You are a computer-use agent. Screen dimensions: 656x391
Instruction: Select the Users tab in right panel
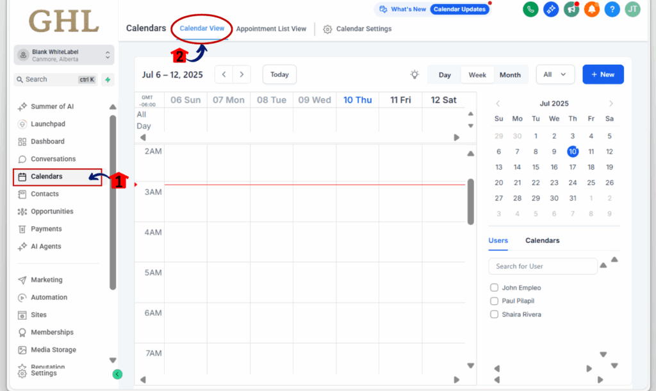pos(498,241)
